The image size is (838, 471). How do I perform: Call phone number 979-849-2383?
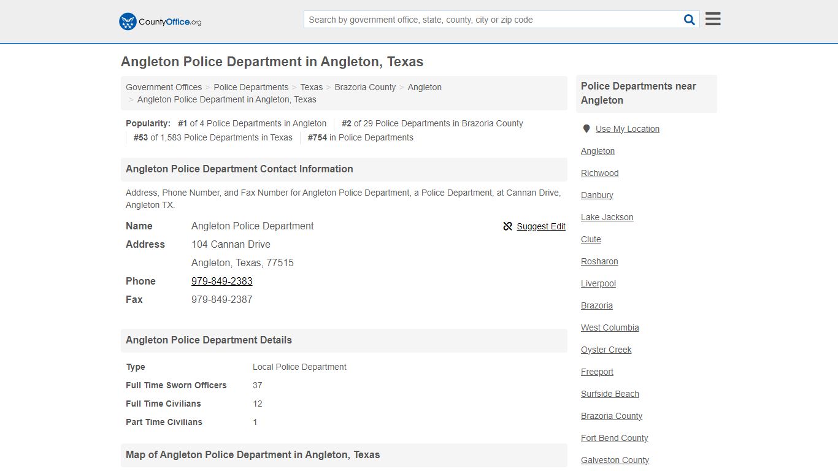click(x=222, y=281)
